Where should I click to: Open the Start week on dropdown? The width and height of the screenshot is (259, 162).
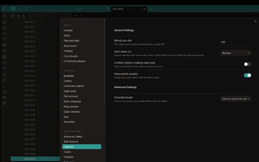[x=236, y=53]
